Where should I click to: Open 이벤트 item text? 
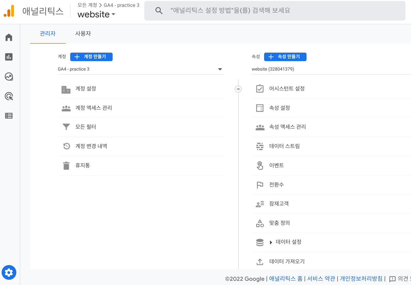[x=277, y=165]
